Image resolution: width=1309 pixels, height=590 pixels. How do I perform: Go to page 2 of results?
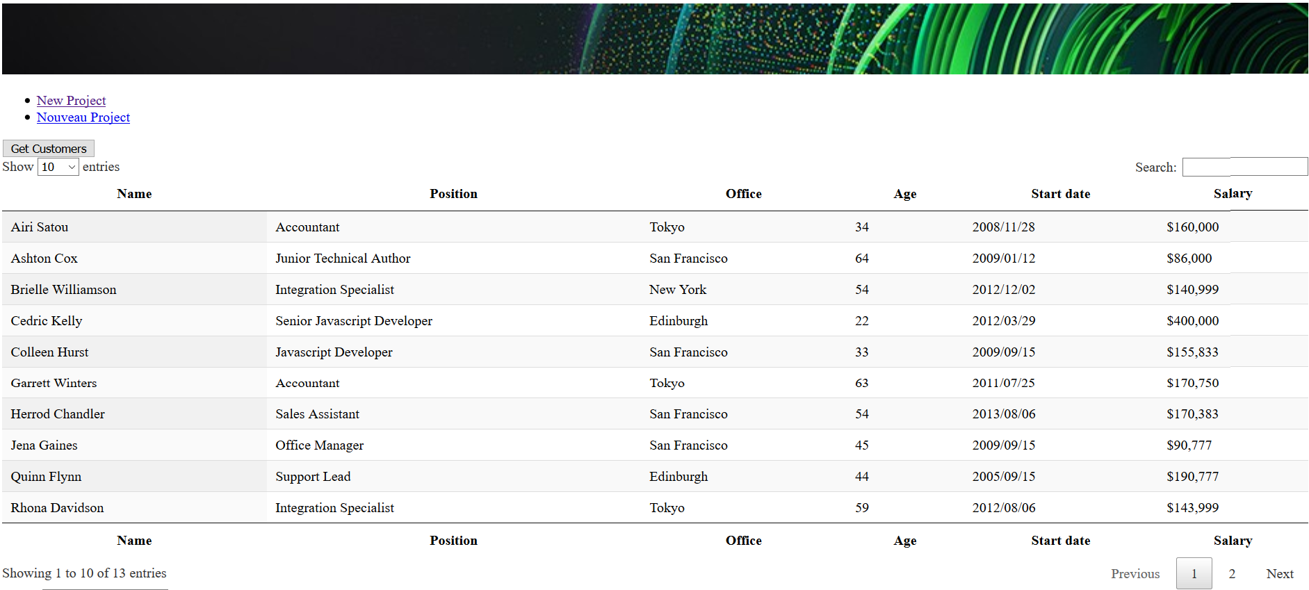pos(1232,574)
